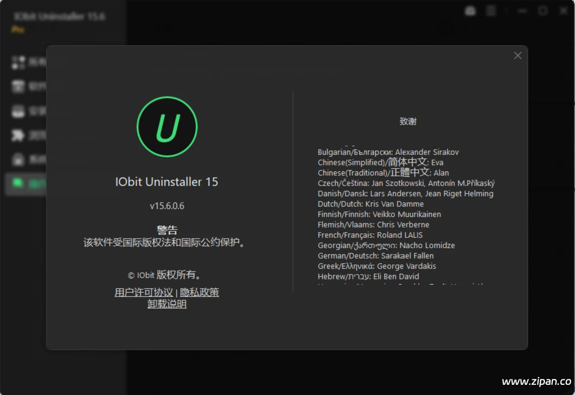Click the Bulgarian credit line for Alexander Sirakov

(x=388, y=152)
